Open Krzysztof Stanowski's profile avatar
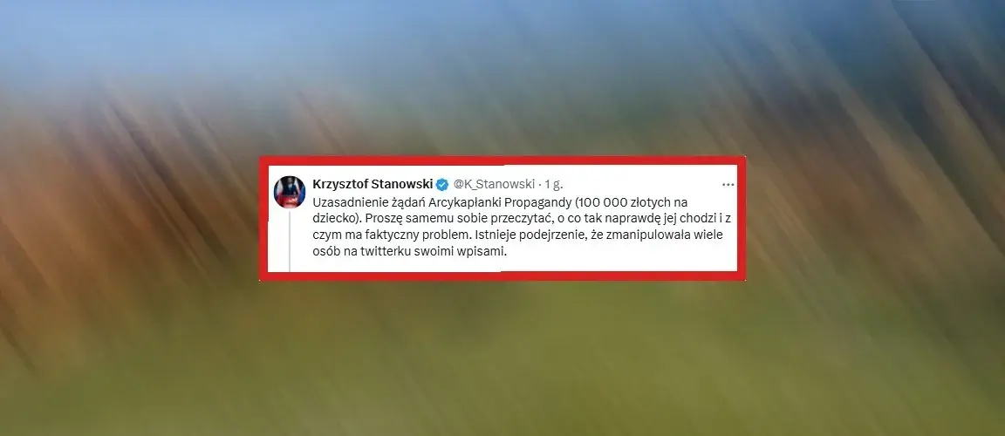This screenshot has width=1005, height=436. click(x=290, y=190)
